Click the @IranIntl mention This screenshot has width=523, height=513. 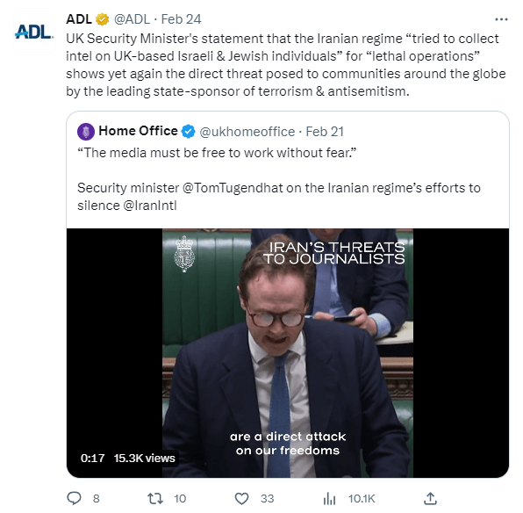click(150, 206)
